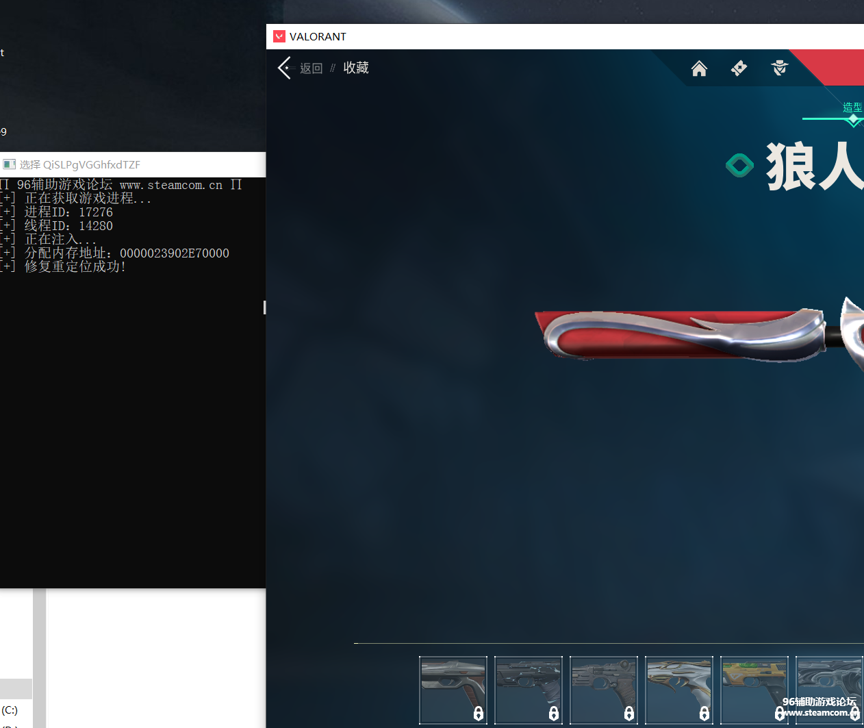Switch to the 造型 tab
Screen dimensions: 864x728
click(x=852, y=108)
